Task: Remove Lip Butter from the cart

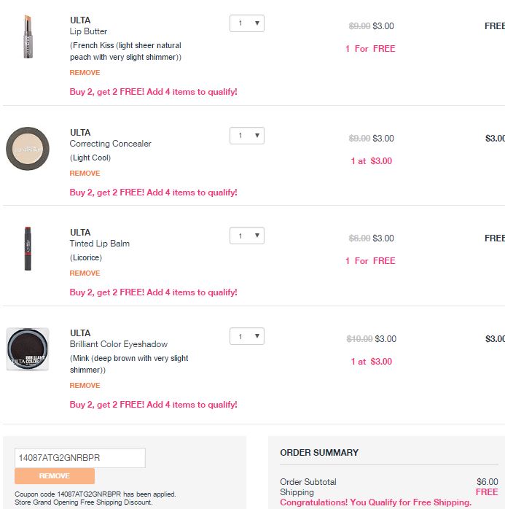Action: pyautogui.click(x=85, y=73)
